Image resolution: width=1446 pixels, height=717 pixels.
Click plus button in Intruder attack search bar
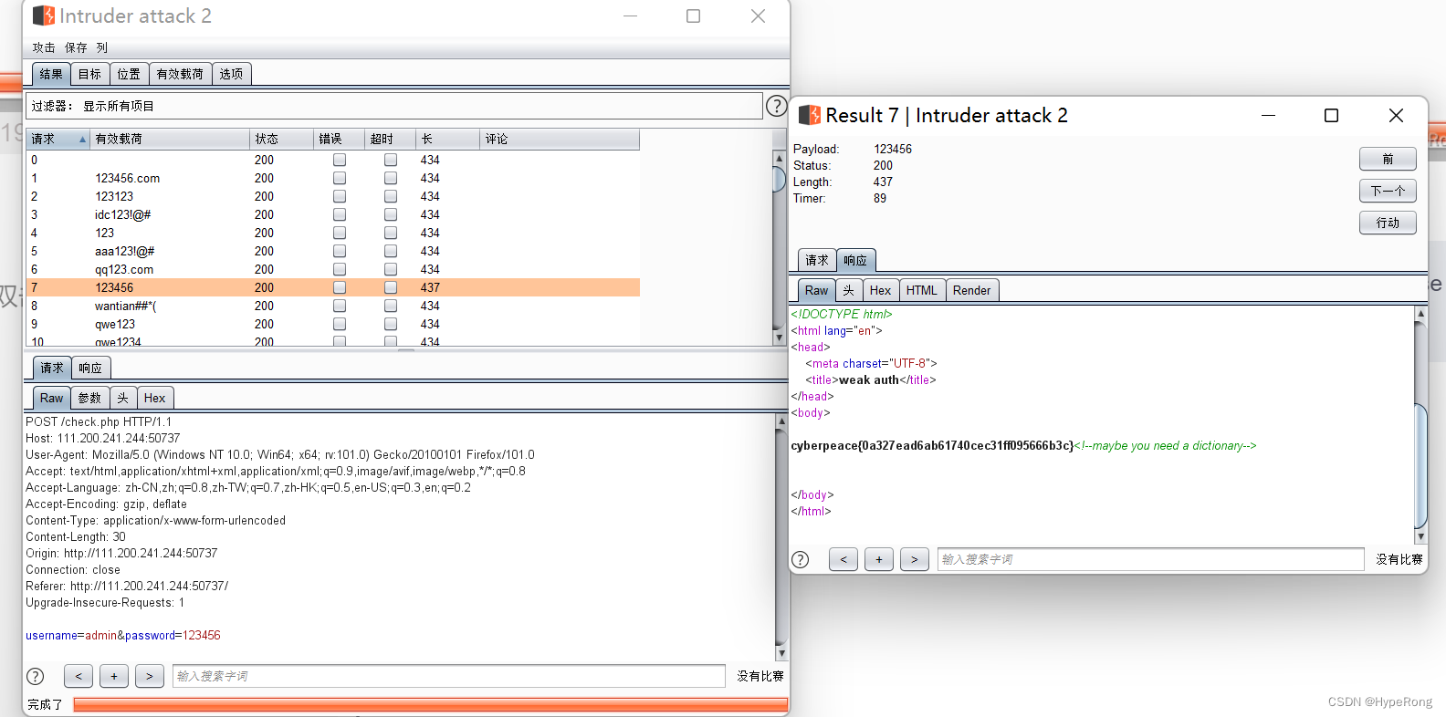click(x=114, y=676)
